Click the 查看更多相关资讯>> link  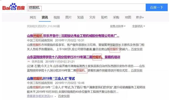click(40, 96)
